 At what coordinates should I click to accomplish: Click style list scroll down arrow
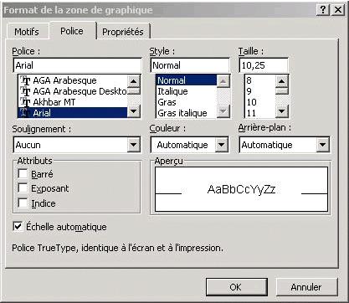(223, 111)
